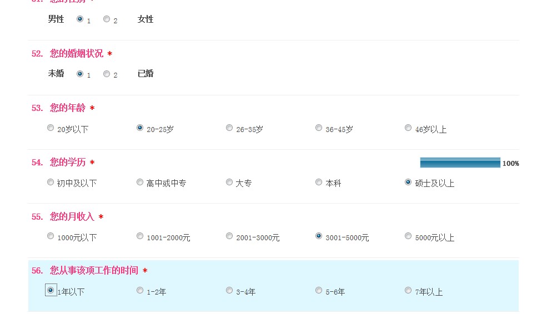Select work duration 1年以下
552x314 pixels.
(51, 290)
